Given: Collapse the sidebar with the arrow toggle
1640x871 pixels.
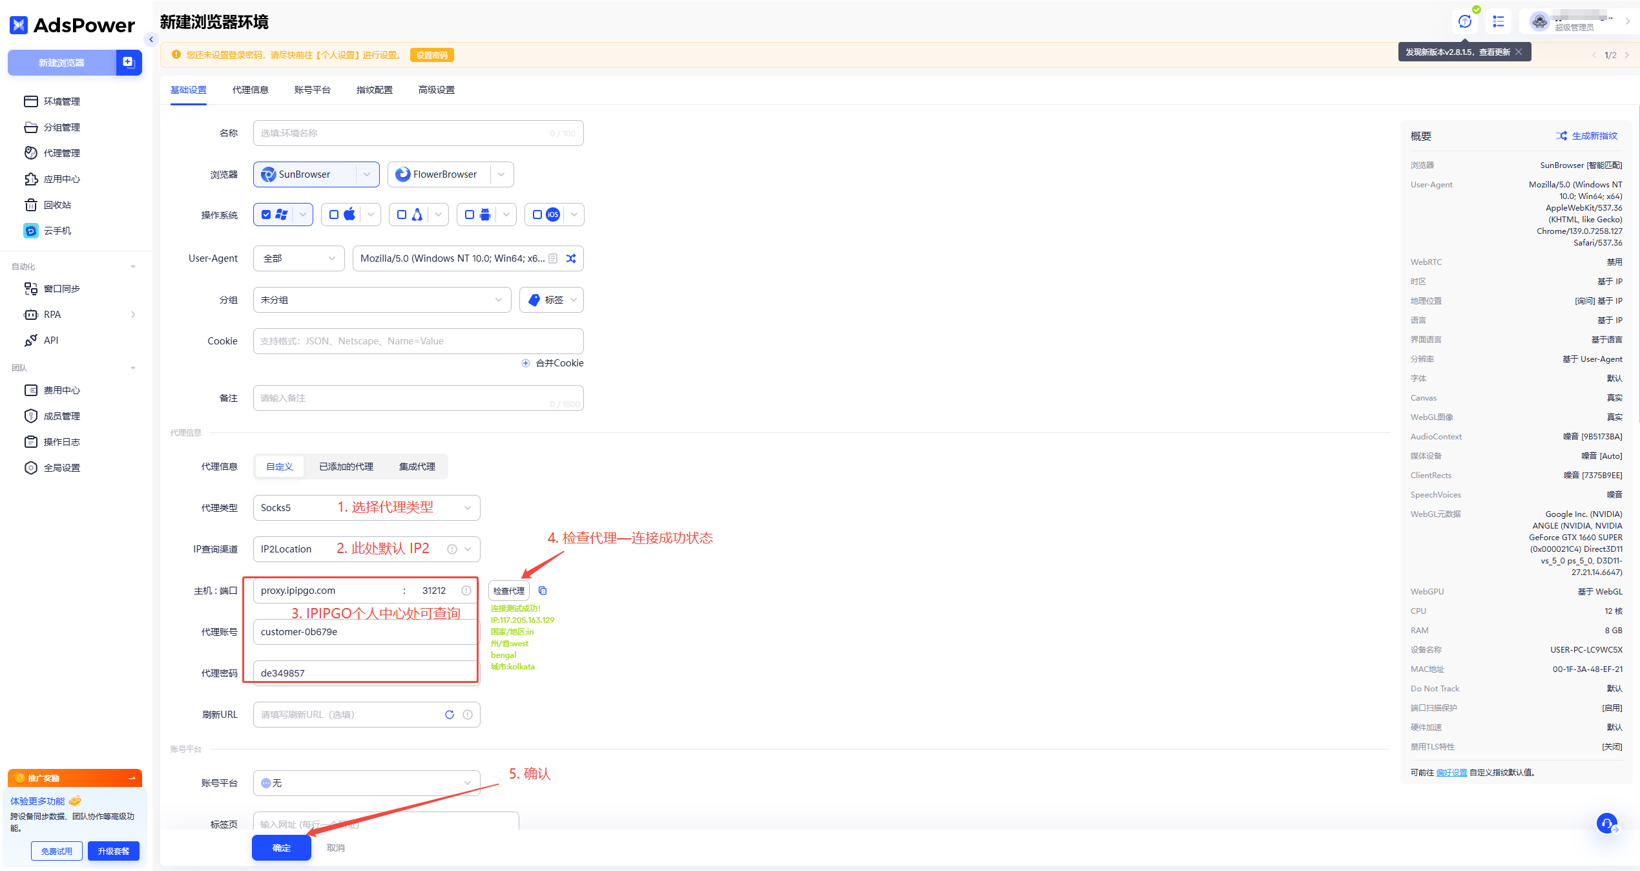Looking at the screenshot, I should [x=151, y=39].
